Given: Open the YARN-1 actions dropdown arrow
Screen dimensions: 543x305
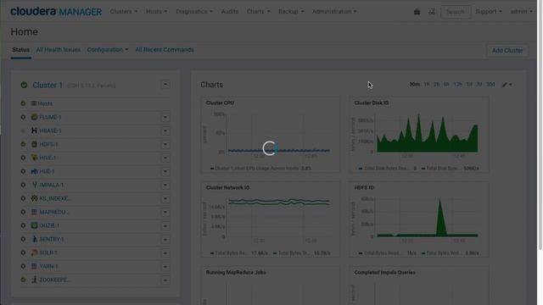Looking at the screenshot, I should 165,266.
